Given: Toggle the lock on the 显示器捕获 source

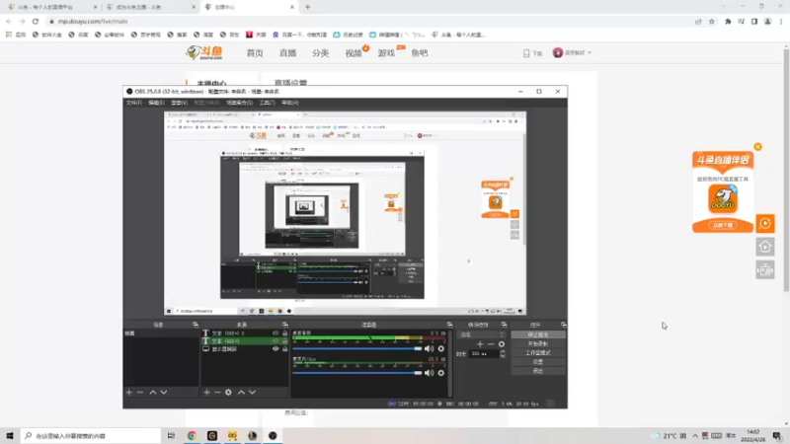Looking at the screenshot, I should coord(284,349).
